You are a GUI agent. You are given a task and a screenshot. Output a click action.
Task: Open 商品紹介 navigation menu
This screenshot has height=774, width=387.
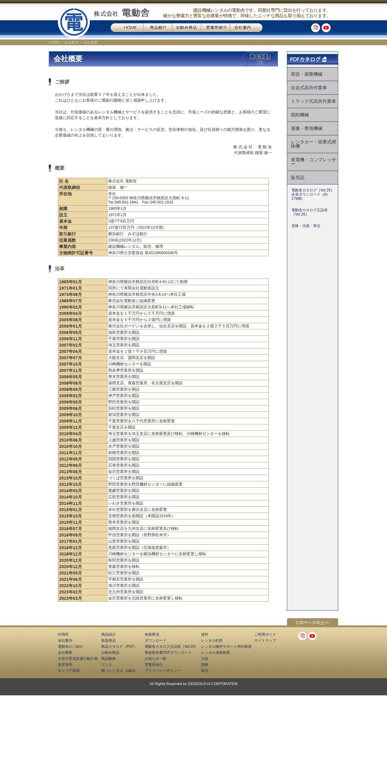click(x=158, y=28)
